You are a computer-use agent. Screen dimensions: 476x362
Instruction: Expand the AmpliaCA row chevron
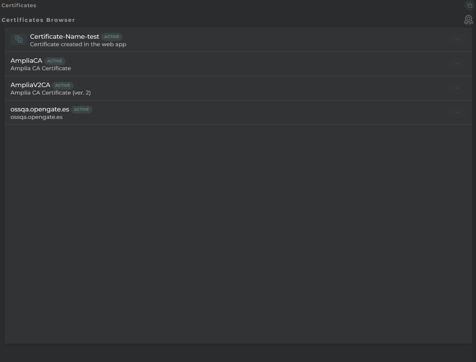tap(458, 64)
